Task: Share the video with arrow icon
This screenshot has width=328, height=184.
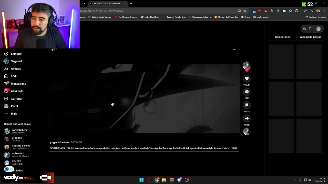Action: tap(247, 118)
